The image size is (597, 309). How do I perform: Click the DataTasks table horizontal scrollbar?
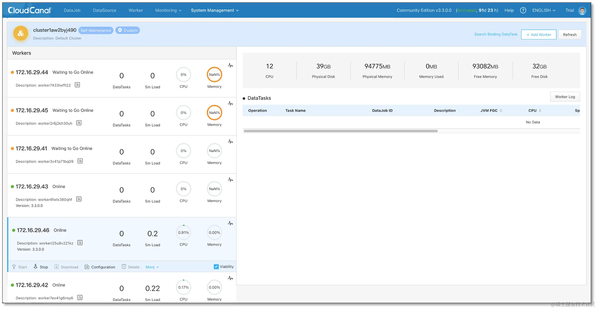pyautogui.click(x=340, y=131)
